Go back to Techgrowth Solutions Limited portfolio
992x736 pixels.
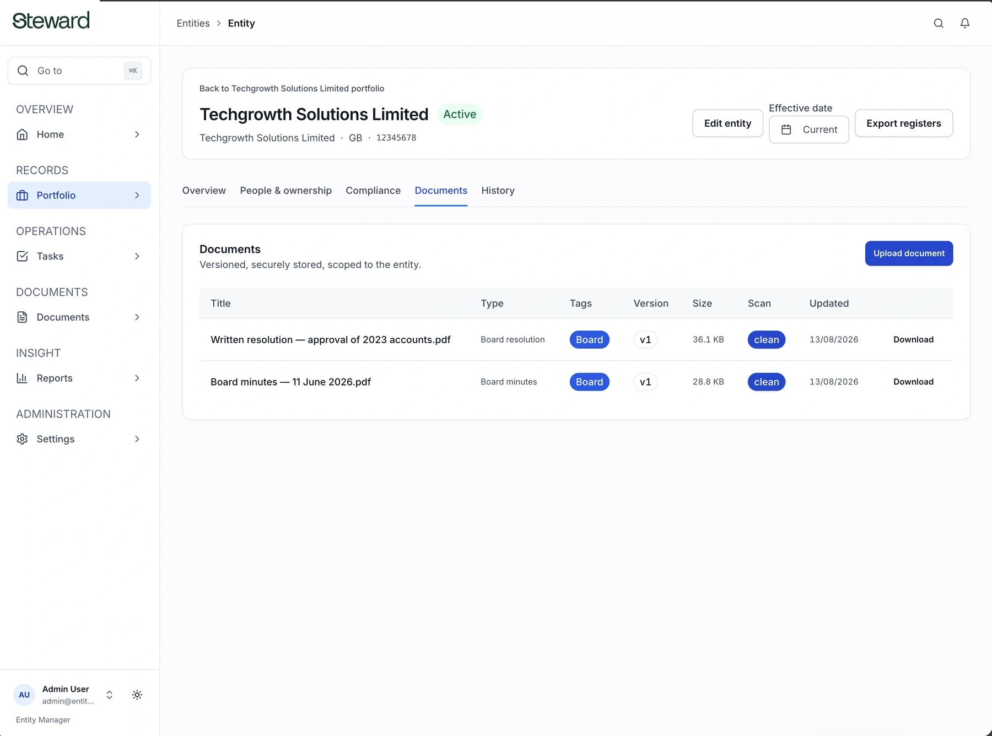[292, 89]
